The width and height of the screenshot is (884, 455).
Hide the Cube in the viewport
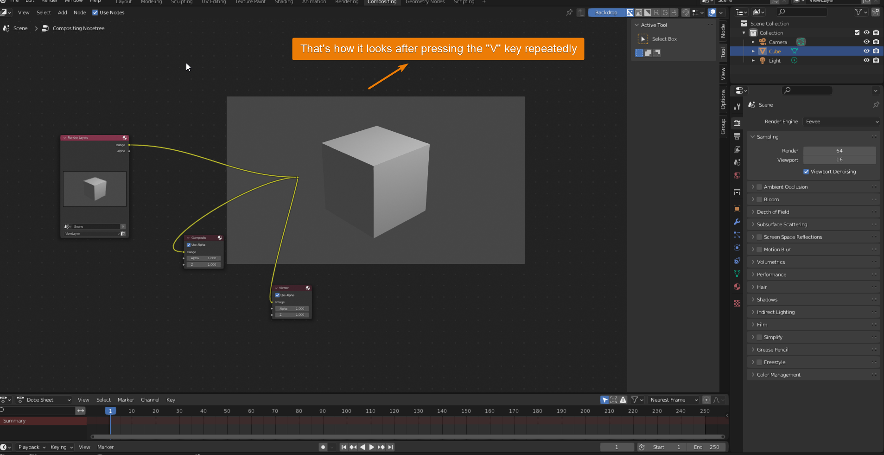866,51
